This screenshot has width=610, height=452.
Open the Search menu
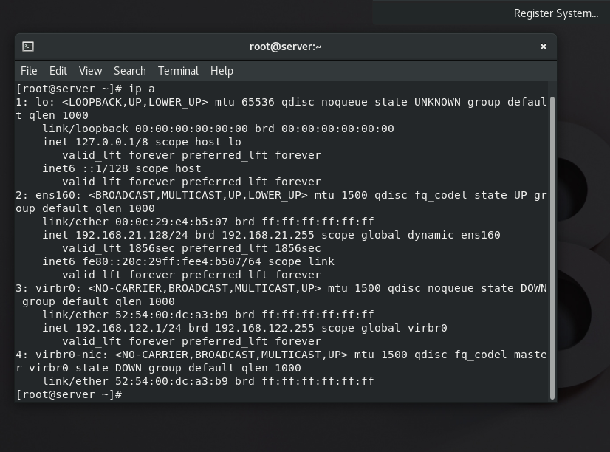pyautogui.click(x=130, y=71)
